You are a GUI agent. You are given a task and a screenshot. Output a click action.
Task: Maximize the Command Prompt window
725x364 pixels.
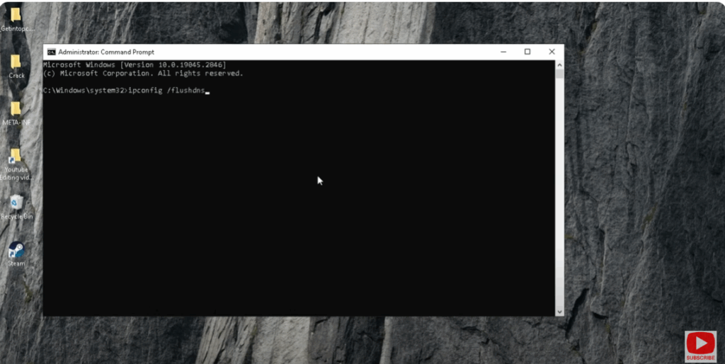[527, 52]
